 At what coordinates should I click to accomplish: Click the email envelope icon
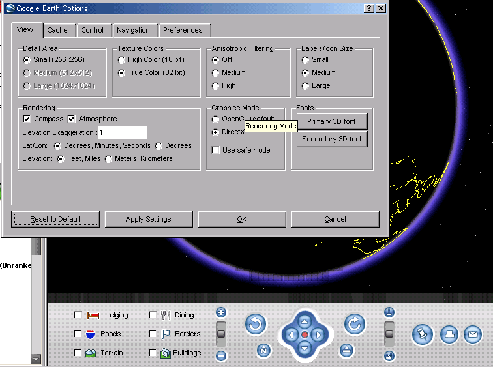click(473, 334)
